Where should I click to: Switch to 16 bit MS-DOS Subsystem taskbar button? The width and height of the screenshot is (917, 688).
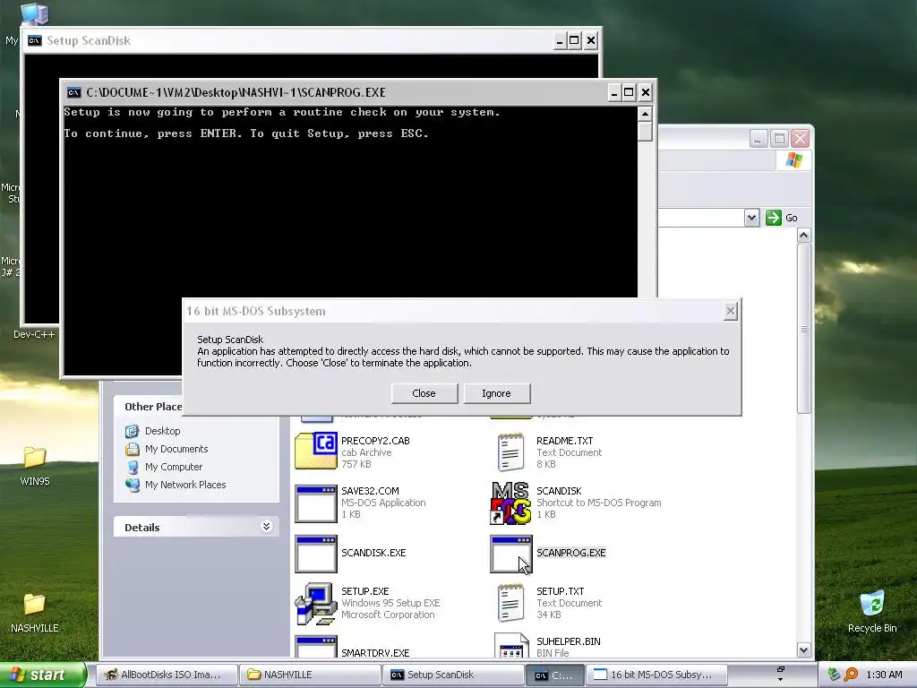(656, 675)
